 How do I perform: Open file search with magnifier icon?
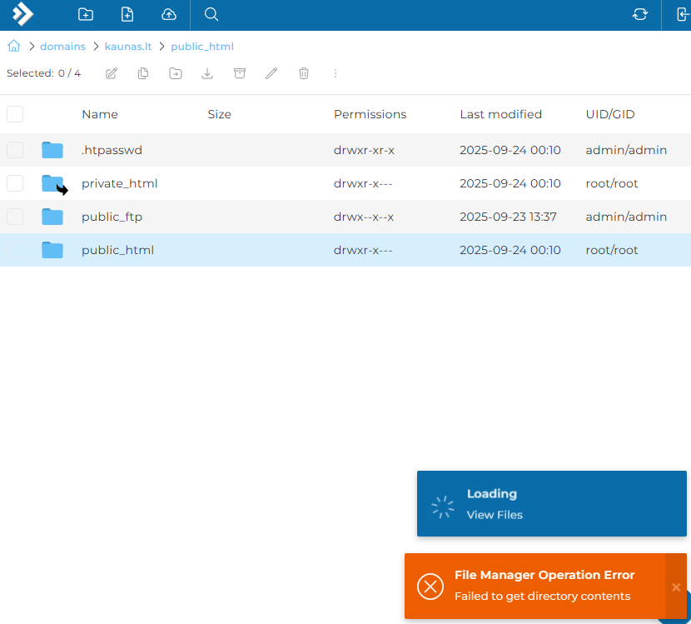[x=211, y=14]
